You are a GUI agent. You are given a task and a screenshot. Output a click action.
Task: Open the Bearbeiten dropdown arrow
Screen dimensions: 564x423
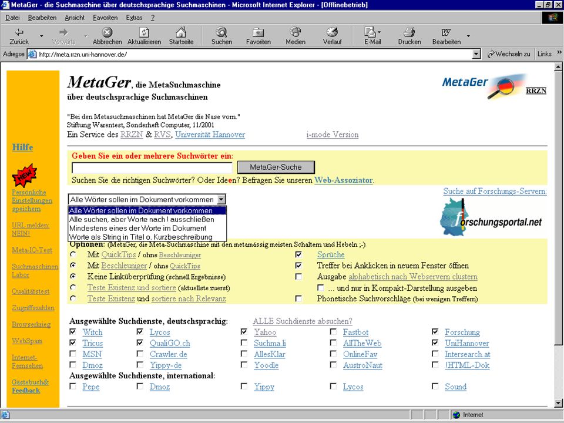pos(468,36)
